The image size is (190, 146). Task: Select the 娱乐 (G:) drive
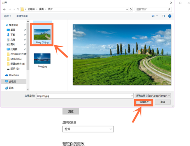point(15,69)
